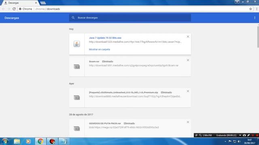Viewport: 259px width, 145px height.
Task: Open Chrome's main menu
Action: point(257,9)
